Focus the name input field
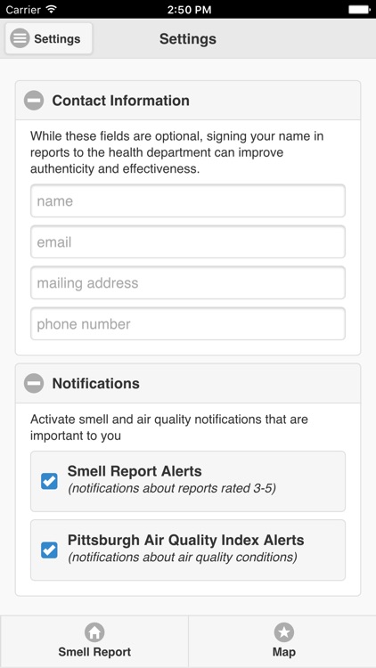The height and width of the screenshot is (668, 376). pyautogui.click(x=188, y=200)
